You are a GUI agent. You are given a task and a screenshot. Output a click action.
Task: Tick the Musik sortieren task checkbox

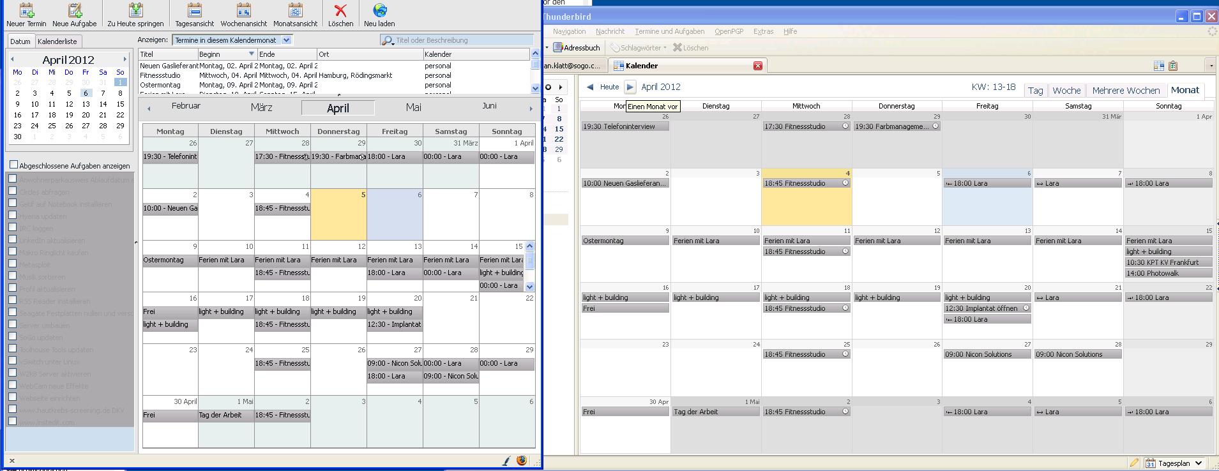[x=12, y=276]
